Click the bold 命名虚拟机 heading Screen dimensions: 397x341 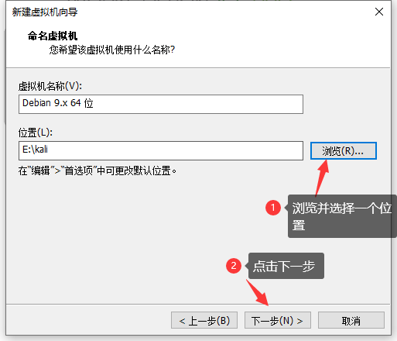pos(53,36)
